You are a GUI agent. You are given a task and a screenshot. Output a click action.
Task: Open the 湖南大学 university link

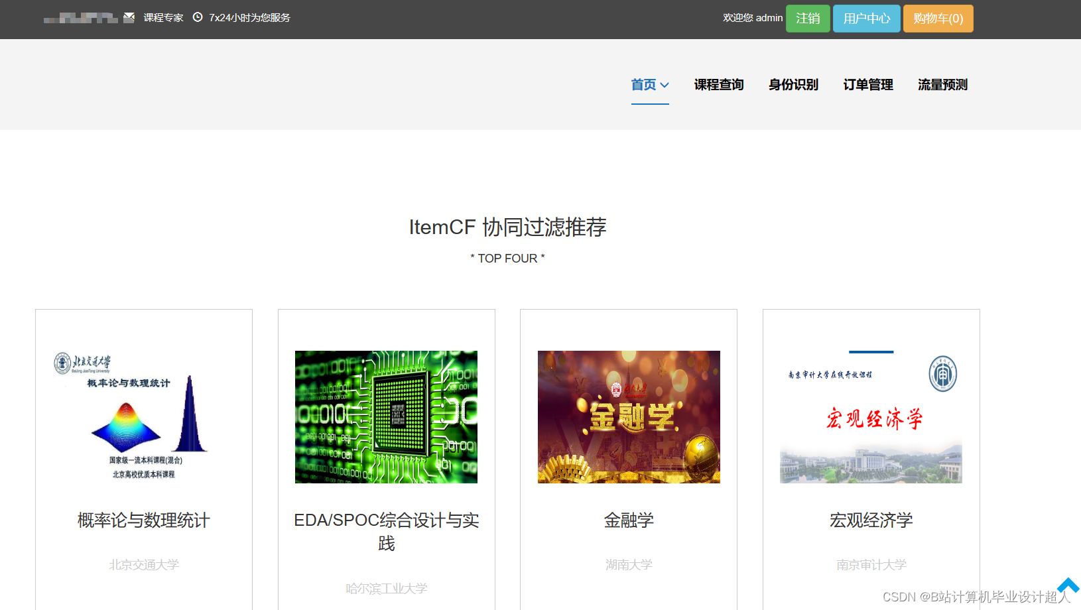(x=628, y=564)
